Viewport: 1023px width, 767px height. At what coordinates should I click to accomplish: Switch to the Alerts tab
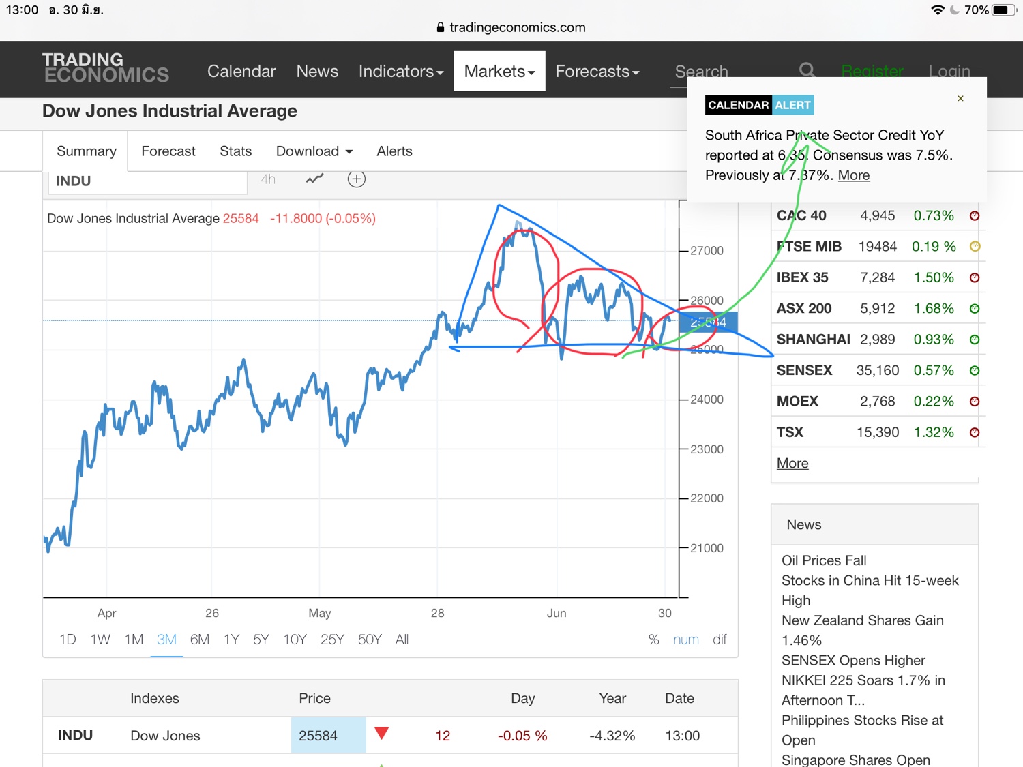[x=395, y=151]
